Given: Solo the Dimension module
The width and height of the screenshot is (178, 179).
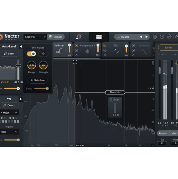Looking at the screenshot, I should (133, 50).
